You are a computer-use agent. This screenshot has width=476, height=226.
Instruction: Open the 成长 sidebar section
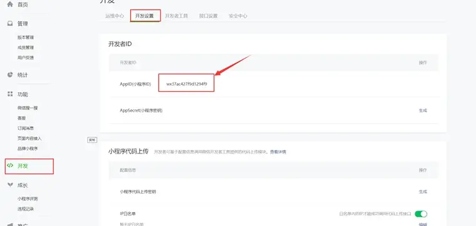[23, 185]
